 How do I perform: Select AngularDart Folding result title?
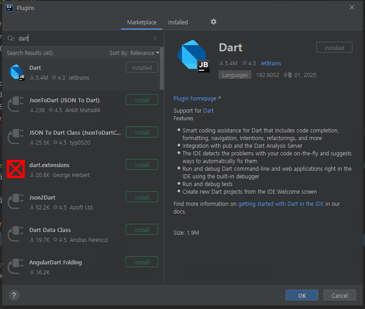coord(55,263)
